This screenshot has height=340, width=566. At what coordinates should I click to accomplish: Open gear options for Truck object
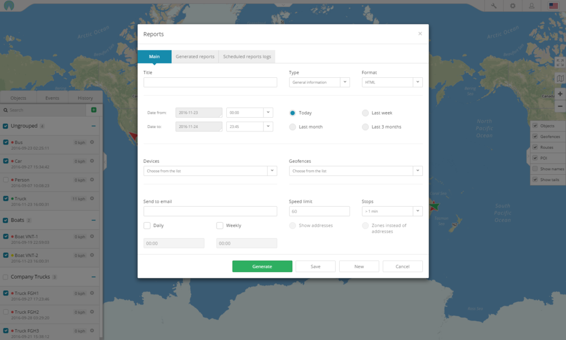92,198
